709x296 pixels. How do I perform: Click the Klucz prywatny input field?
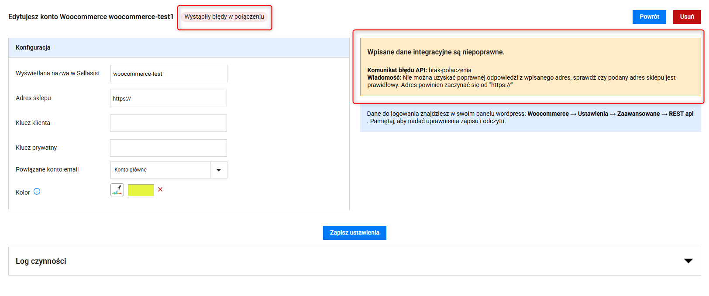pyautogui.click(x=169, y=148)
